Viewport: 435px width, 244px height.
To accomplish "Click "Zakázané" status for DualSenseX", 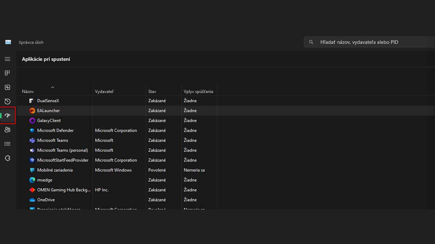I will click(x=157, y=101).
